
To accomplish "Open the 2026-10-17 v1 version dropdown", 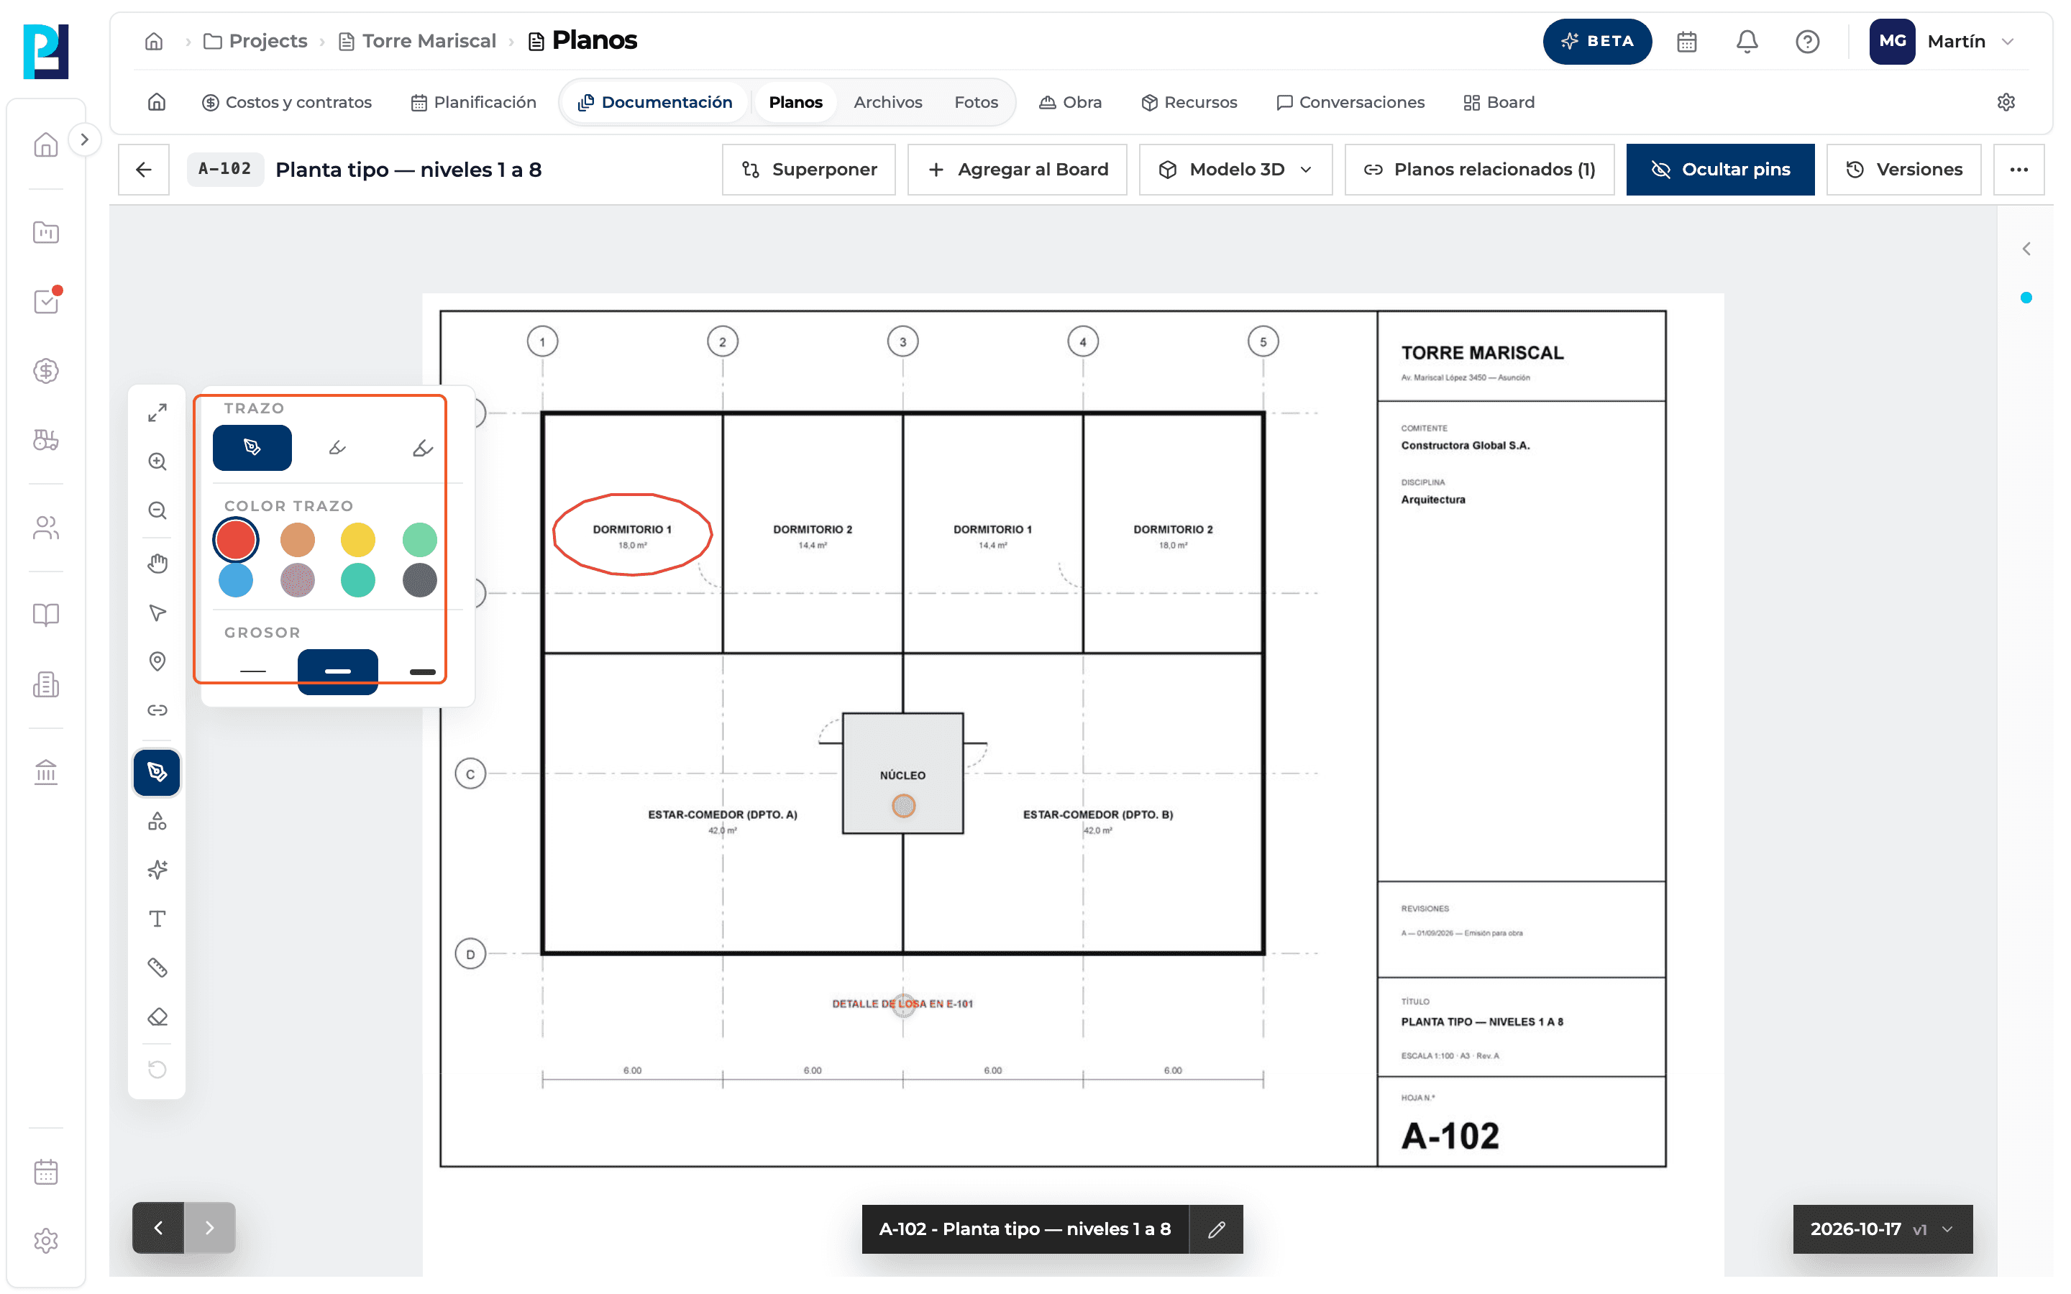I will 1882,1228.
